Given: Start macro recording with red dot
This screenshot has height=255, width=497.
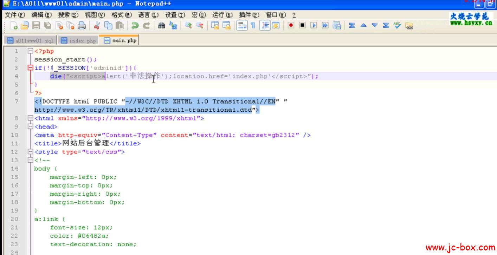Looking at the screenshot, I should 291,26.
